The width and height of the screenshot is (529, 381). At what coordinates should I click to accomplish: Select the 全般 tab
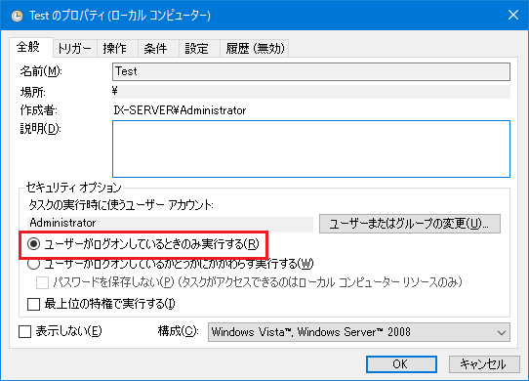pyautogui.click(x=29, y=47)
